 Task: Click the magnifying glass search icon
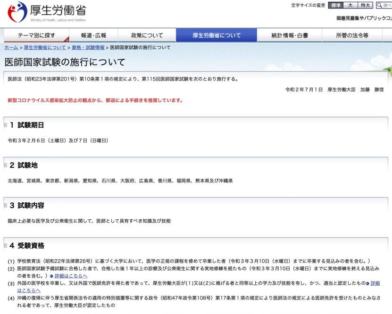(x=379, y=6)
